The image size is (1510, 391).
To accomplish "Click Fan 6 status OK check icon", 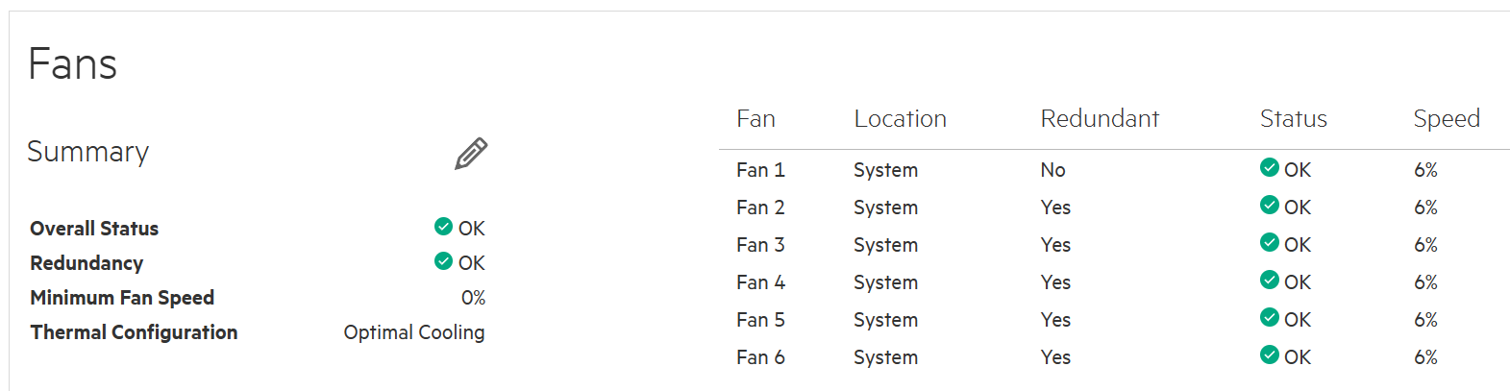I will click(1270, 354).
